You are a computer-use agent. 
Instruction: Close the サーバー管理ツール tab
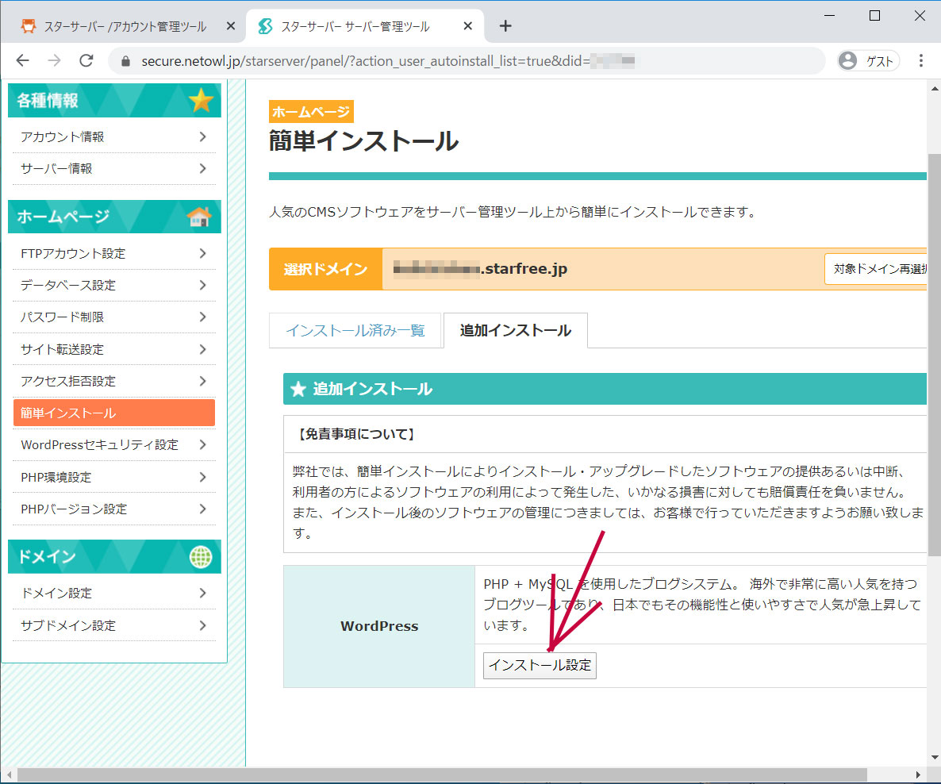tap(468, 26)
